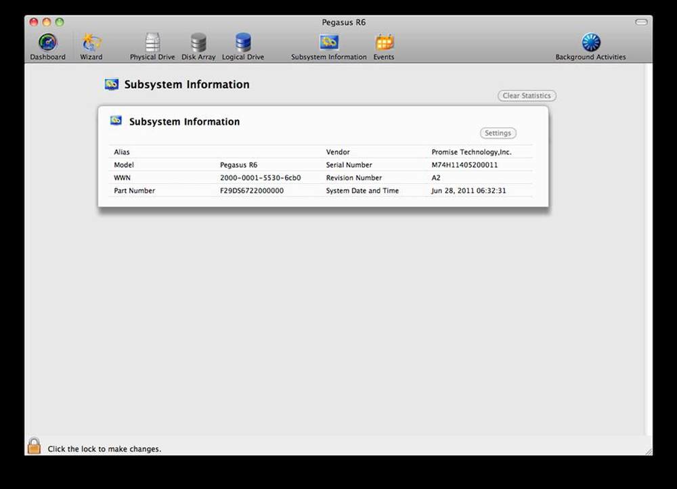
Task: Click the Revision Number label
Action: click(x=353, y=178)
